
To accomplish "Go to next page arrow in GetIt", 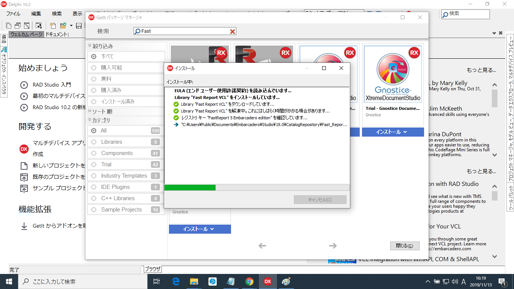I will tap(333, 246).
